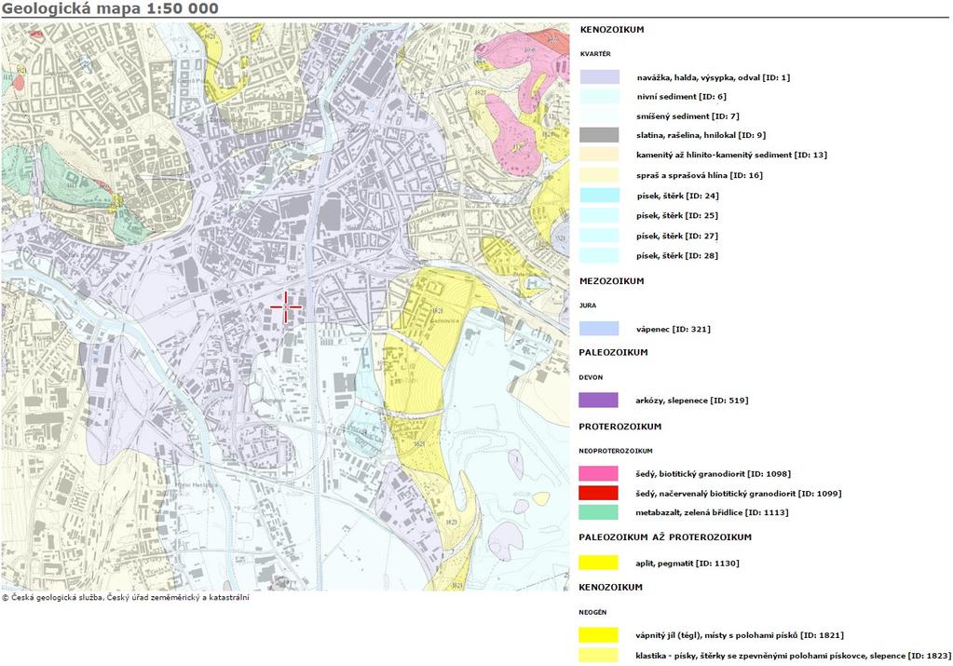
Task: Click the JURA subheading
Action: pos(588,306)
